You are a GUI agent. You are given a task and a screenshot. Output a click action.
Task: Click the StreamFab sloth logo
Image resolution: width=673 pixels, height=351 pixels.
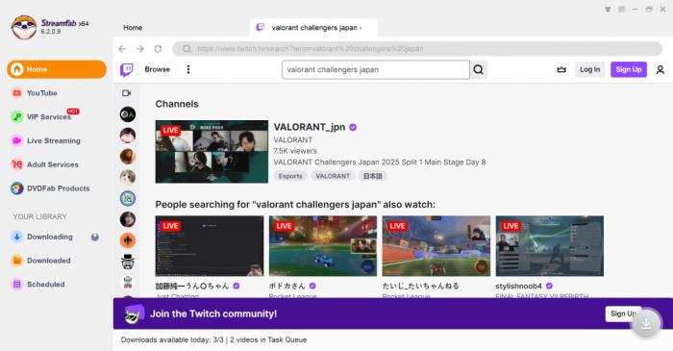pyautogui.click(x=24, y=27)
